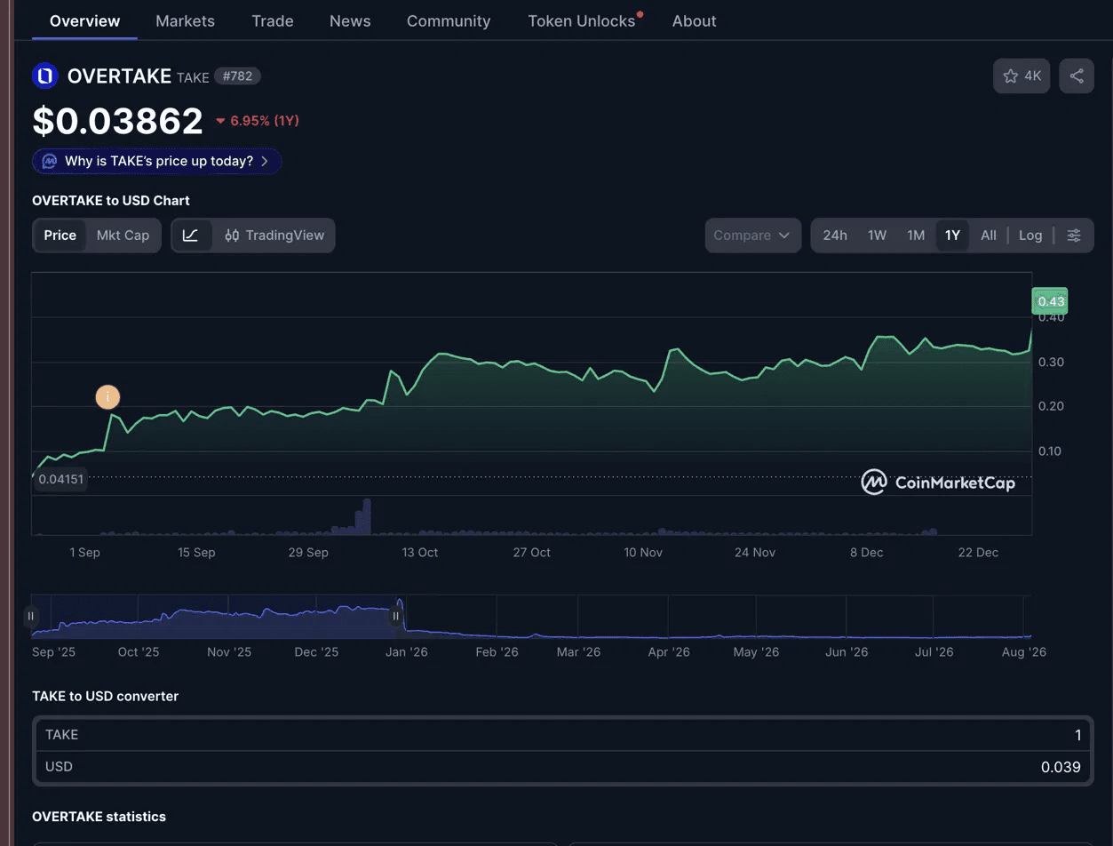This screenshot has width=1113, height=846.
Task: Switch to line chart icon view
Action: (191, 235)
